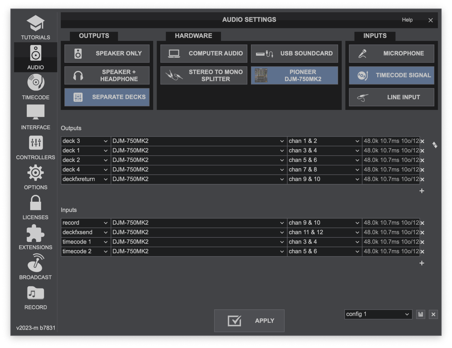The width and height of the screenshot is (452, 348).
Task: Choose Stereo to Mono Splitter hardware
Action: [x=204, y=75]
